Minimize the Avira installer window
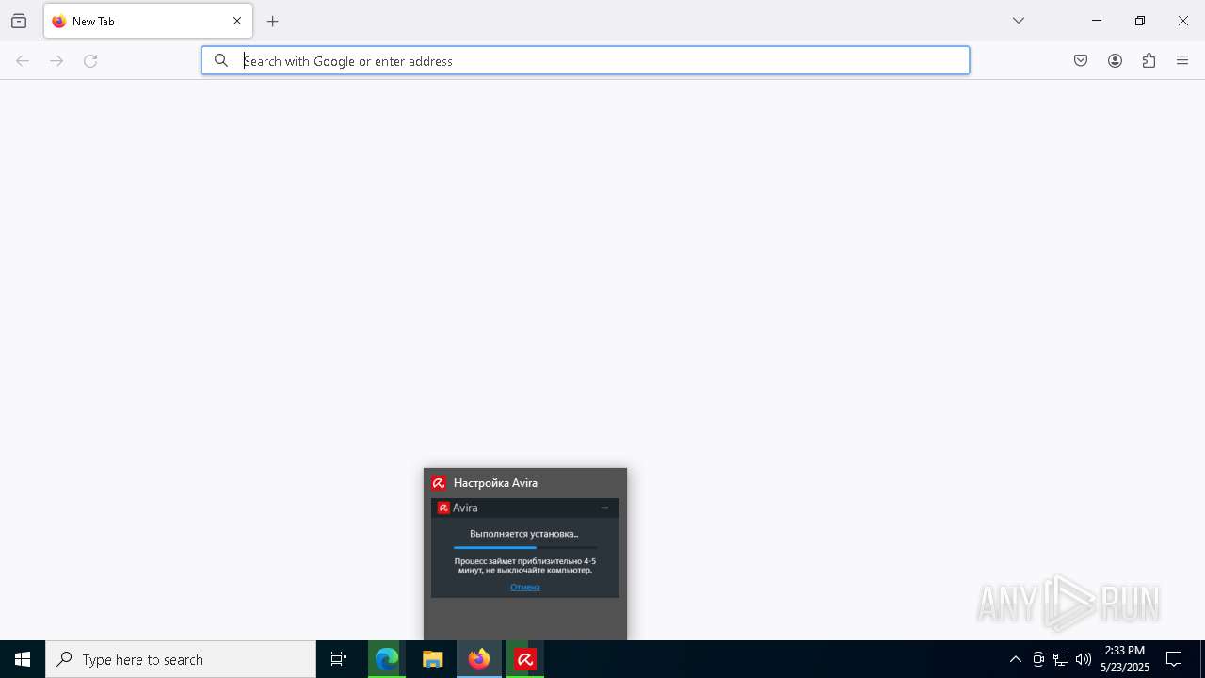 (605, 508)
